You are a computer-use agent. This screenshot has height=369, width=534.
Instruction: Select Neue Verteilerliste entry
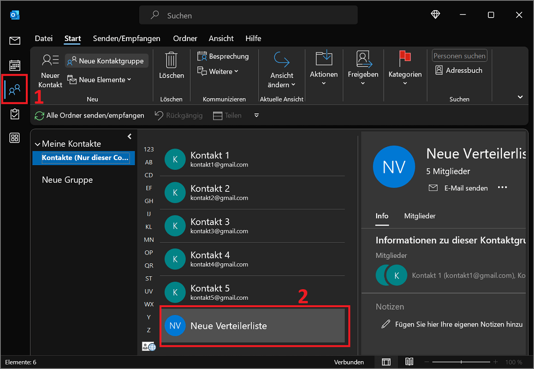coord(253,326)
